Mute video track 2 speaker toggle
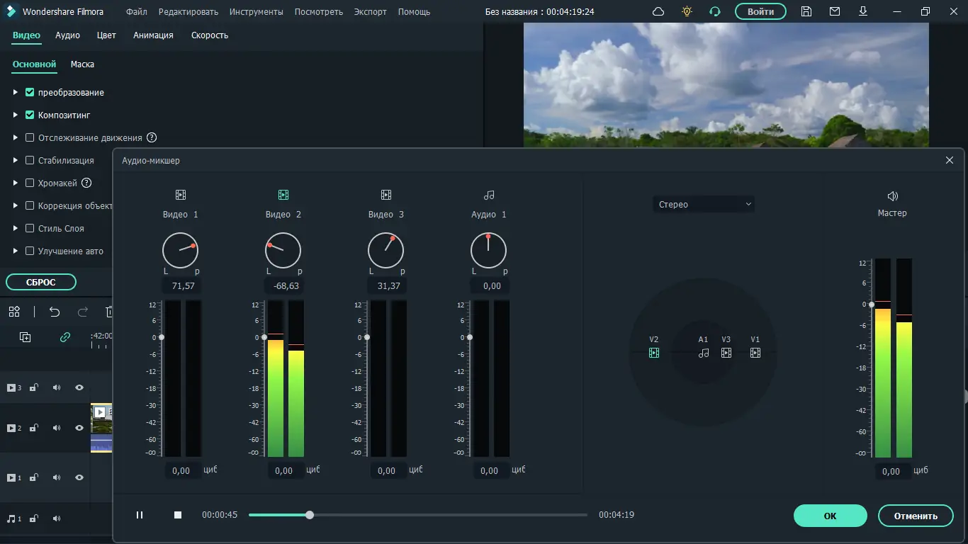The width and height of the screenshot is (968, 544). 57,428
